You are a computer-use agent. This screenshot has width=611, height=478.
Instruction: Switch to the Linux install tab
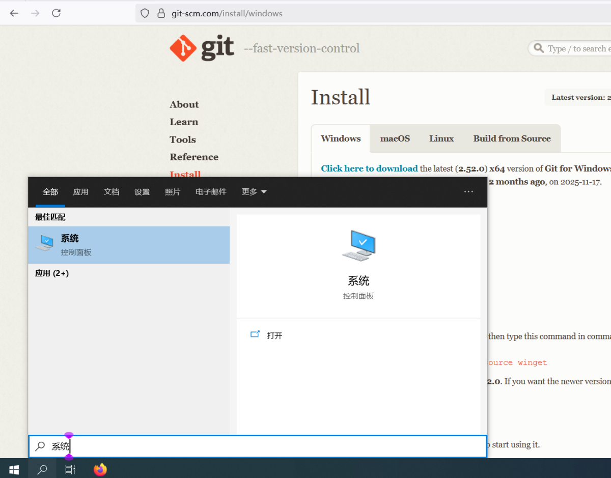pyautogui.click(x=441, y=138)
